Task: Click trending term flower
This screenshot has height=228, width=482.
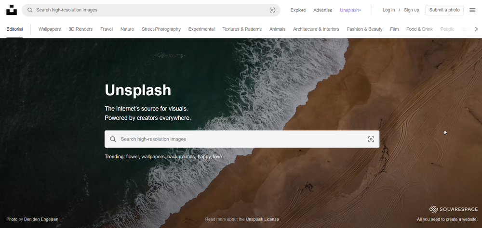Action: 133,156
